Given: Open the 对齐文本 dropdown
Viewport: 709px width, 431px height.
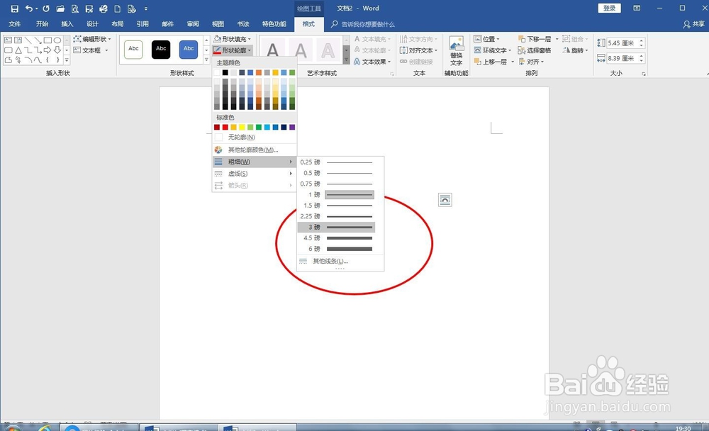Looking at the screenshot, I should point(419,50).
